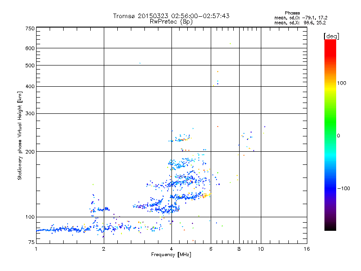361x271 pixels.
Task: Click the y-axis tick label '400'
Action: tap(30, 86)
